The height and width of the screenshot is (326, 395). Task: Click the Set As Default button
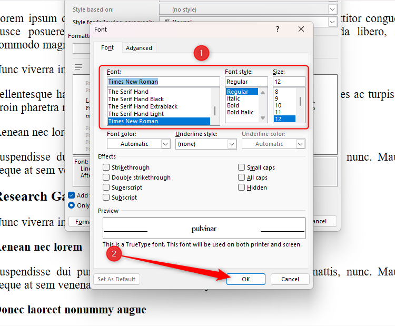point(116,279)
